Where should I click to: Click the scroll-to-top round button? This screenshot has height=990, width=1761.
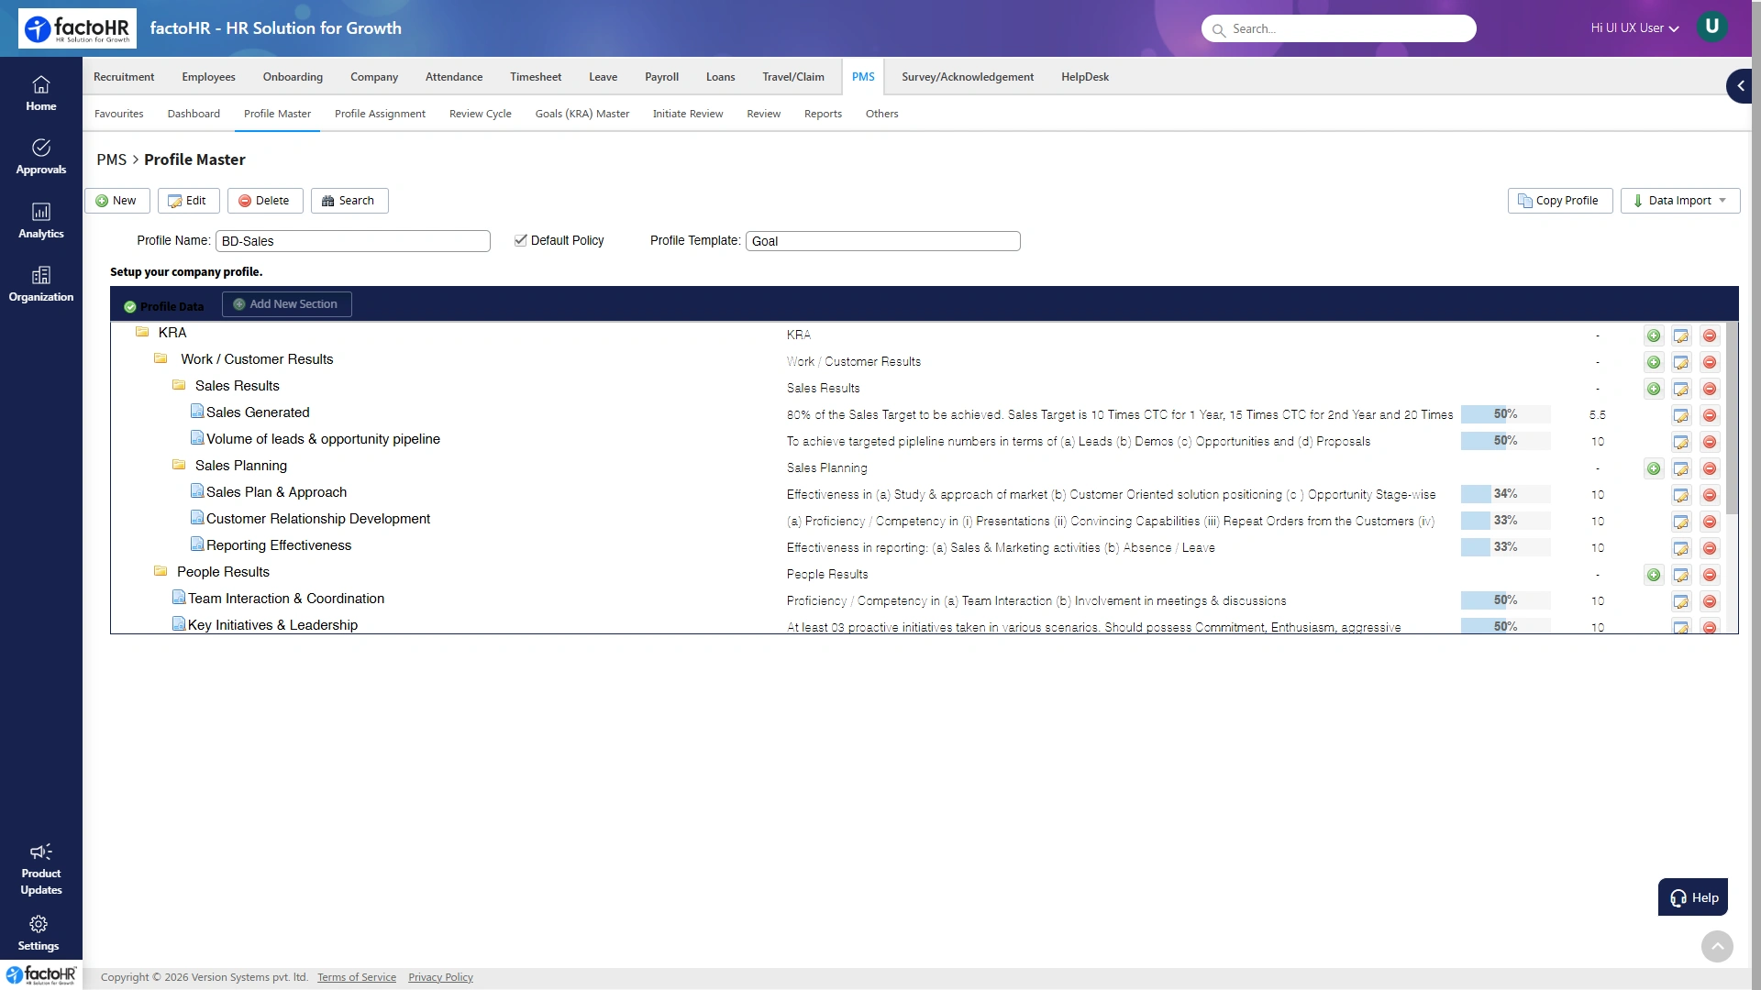click(1717, 946)
